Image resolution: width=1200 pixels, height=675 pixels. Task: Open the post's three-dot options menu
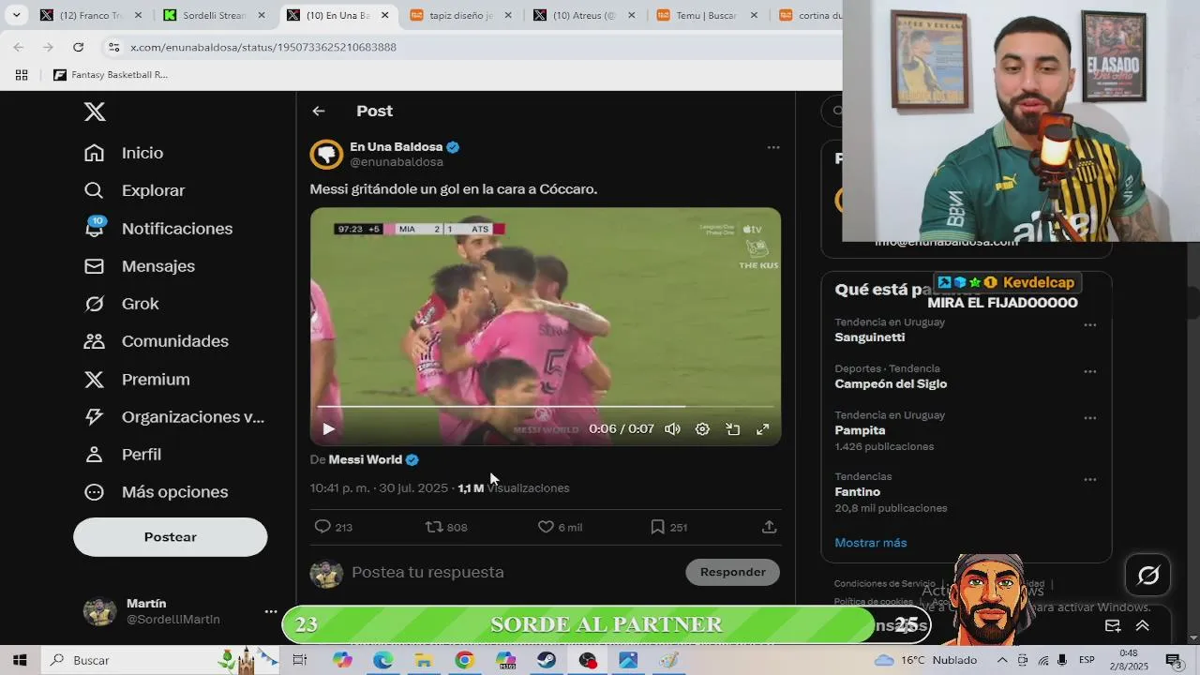click(773, 147)
